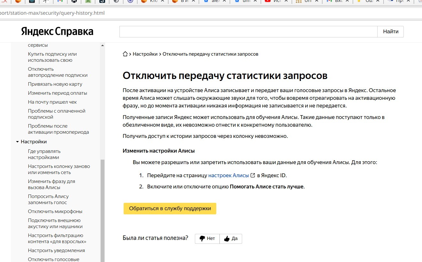Open the Яндекс Справка logo

pyautogui.click(x=57, y=31)
